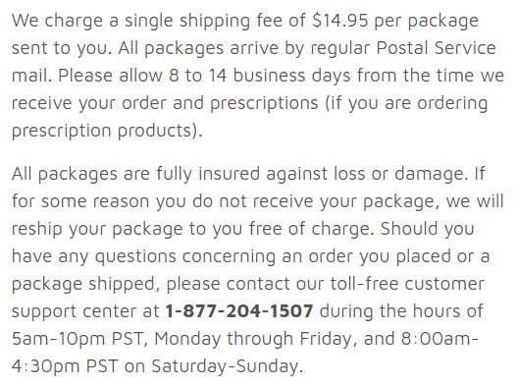Click the words 'support center at'
Viewport: 517px width, 386px height.
[x=85, y=311]
